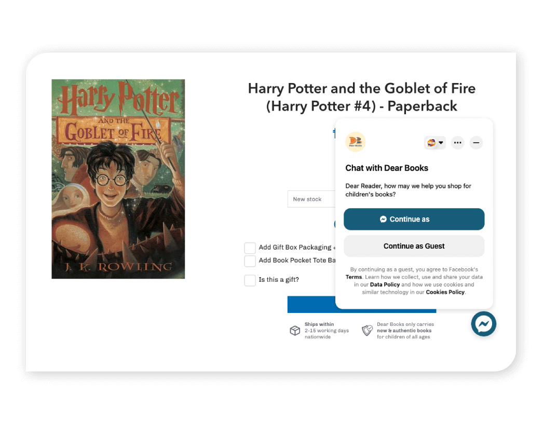Click the Dear Books logo avatar
The height and width of the screenshot is (424, 543).
pyautogui.click(x=355, y=142)
